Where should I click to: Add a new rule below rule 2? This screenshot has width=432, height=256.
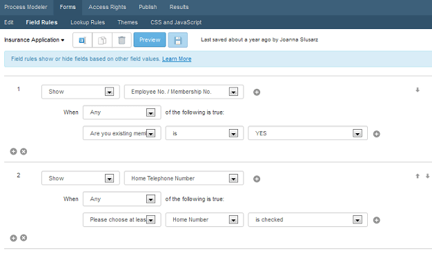[x=14, y=238]
